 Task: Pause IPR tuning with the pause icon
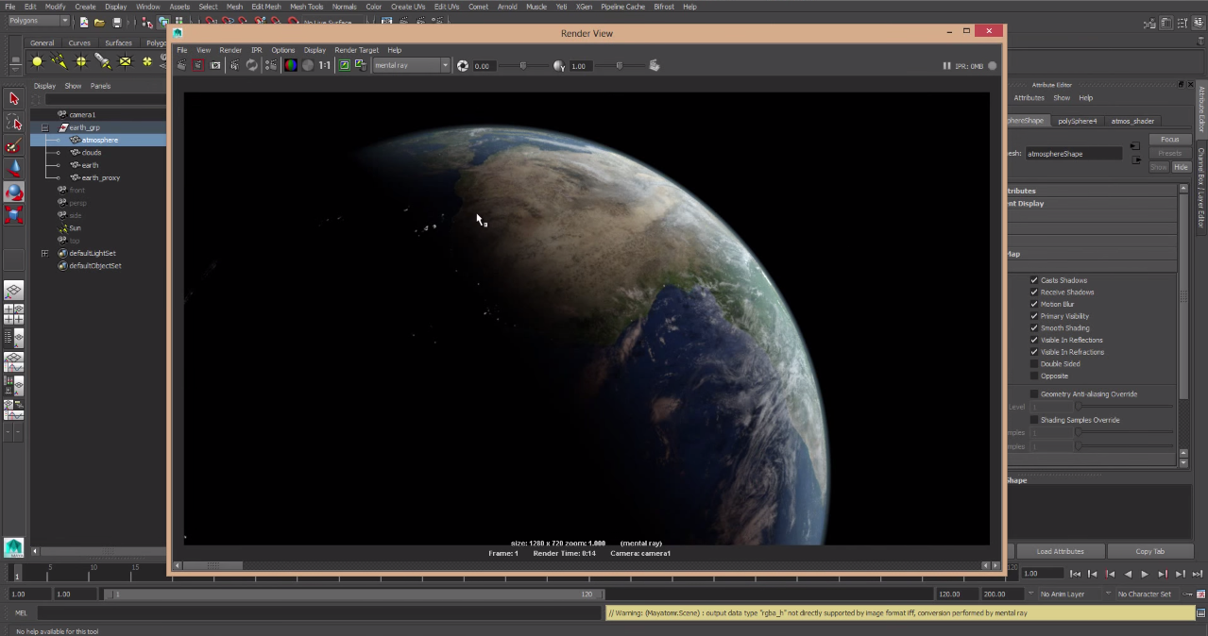coord(946,66)
